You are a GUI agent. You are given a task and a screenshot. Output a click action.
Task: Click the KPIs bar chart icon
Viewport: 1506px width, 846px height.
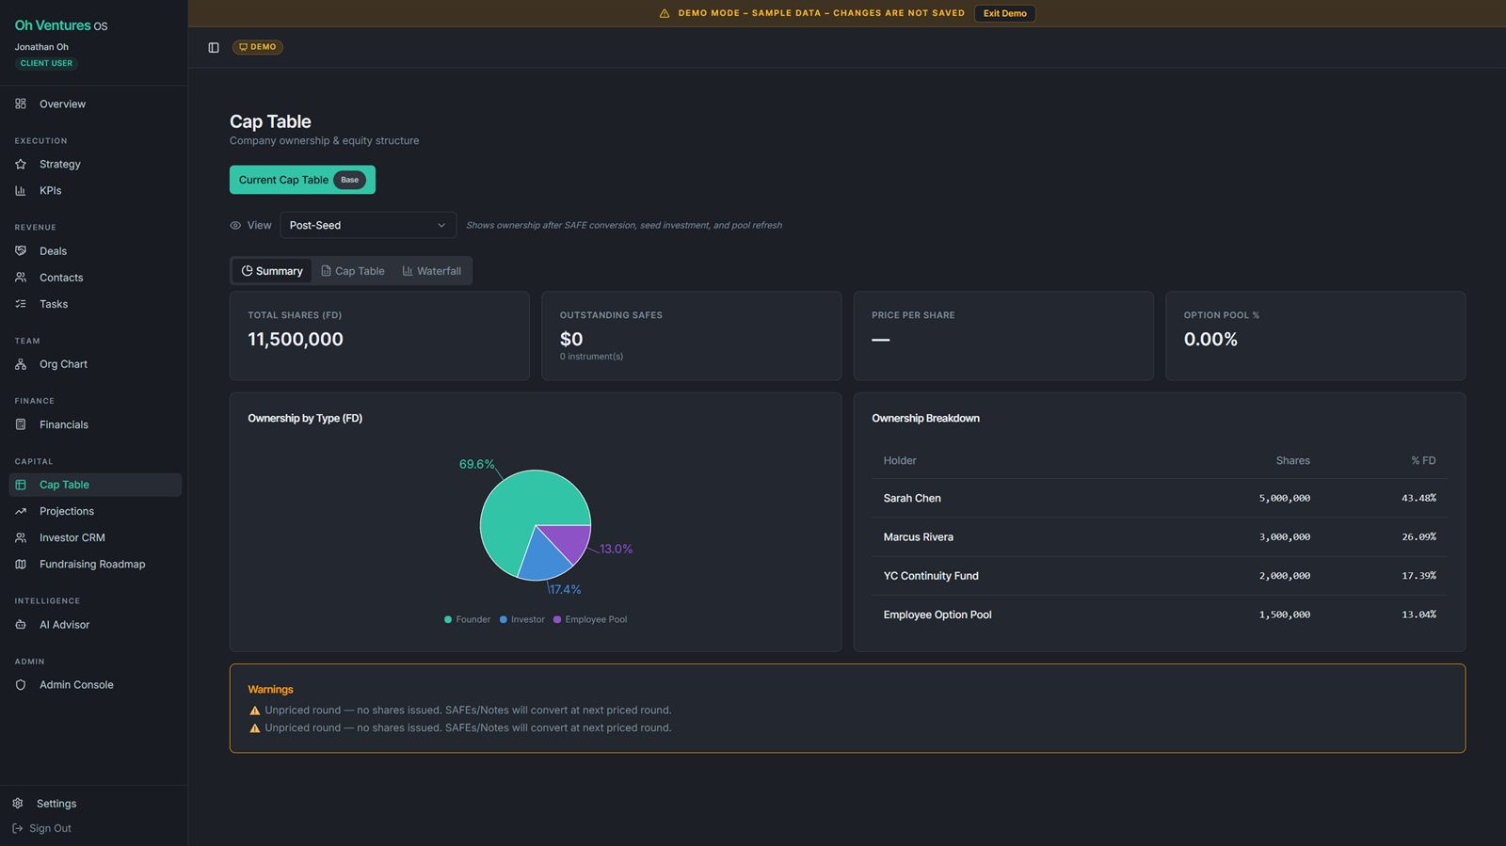tap(21, 190)
